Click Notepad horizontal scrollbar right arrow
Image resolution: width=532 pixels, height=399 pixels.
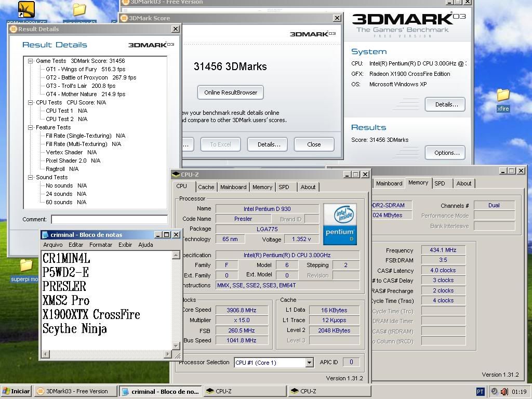point(167,354)
